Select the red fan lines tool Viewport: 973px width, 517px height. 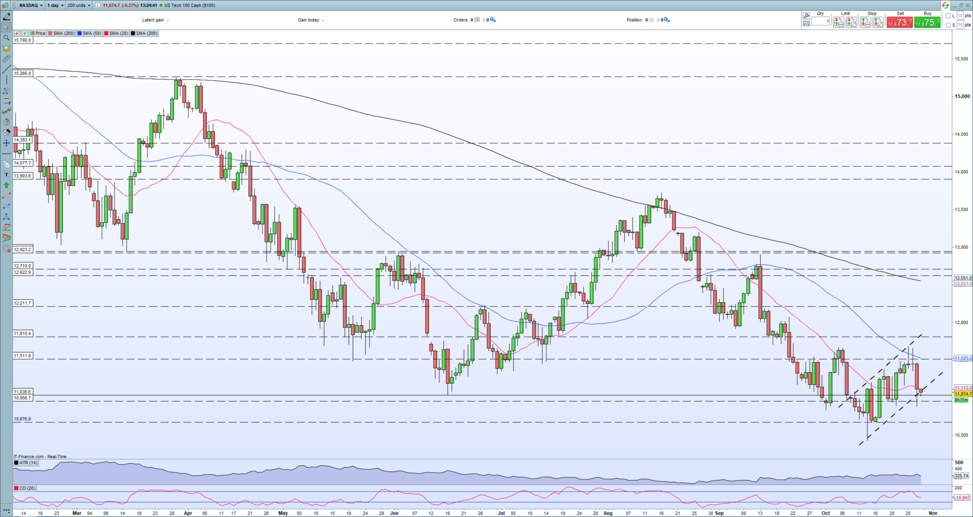(6, 237)
